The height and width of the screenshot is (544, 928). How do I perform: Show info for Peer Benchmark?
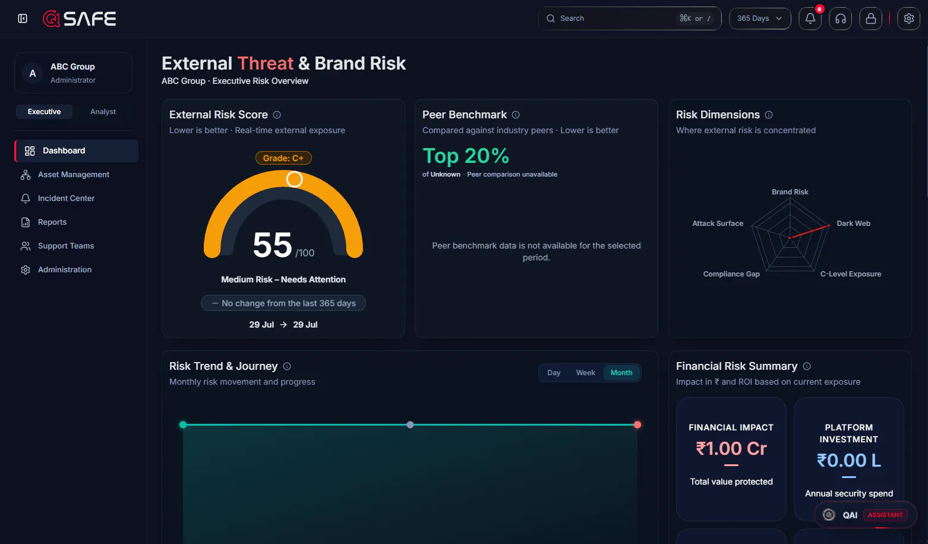pyautogui.click(x=516, y=115)
